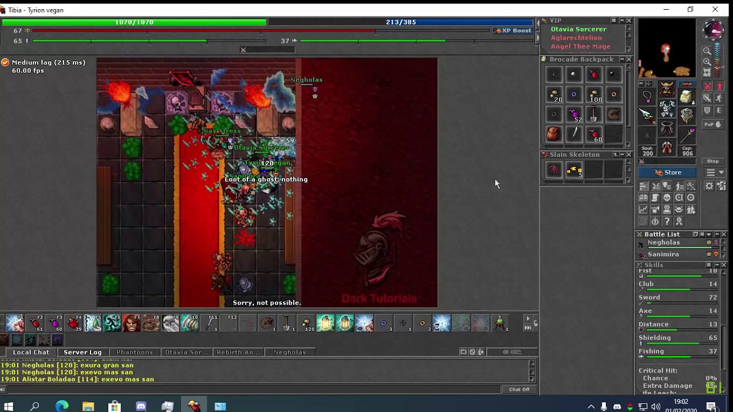The width and height of the screenshot is (733, 412).
Task: Go up one level in Slain Skeleton container
Action: click(616, 154)
